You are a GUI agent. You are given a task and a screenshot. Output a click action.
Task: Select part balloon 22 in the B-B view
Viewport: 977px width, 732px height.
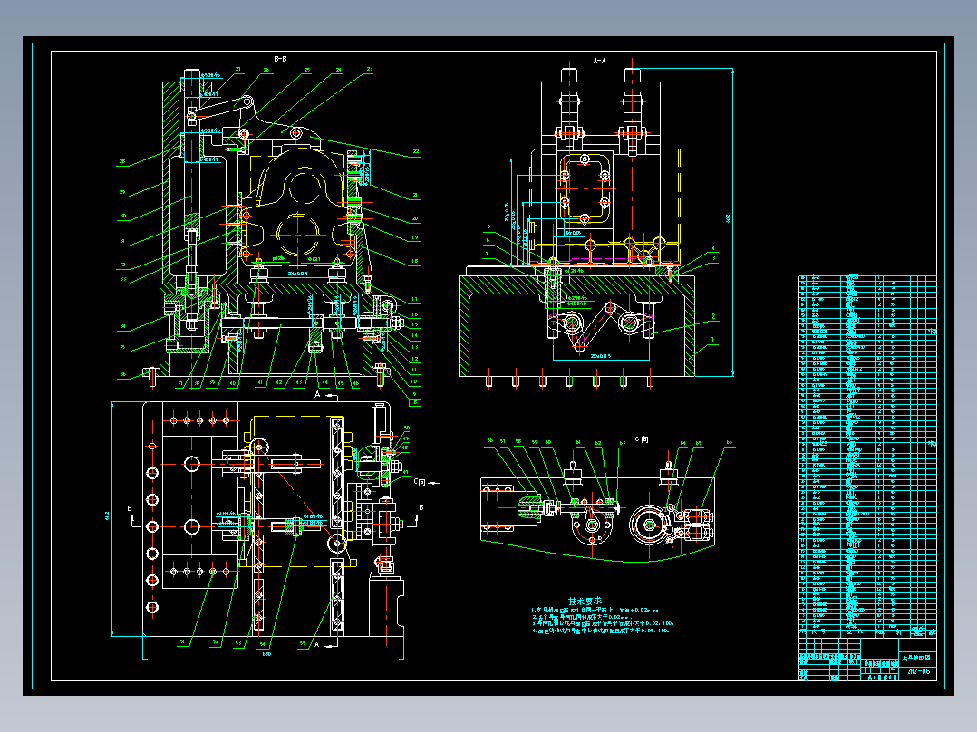click(416, 151)
